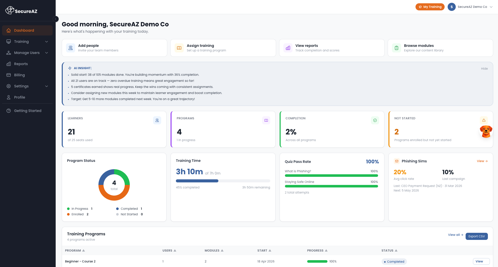
Task: Click the Learners 21 stat card
Action: pos(114,129)
